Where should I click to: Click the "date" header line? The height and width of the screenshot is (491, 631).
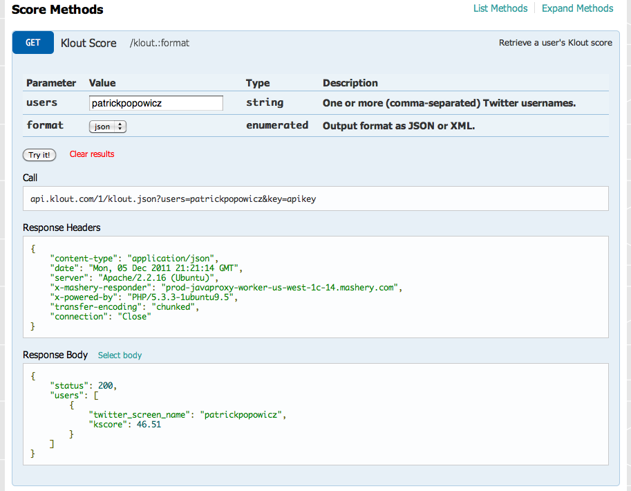pyautogui.click(x=146, y=268)
